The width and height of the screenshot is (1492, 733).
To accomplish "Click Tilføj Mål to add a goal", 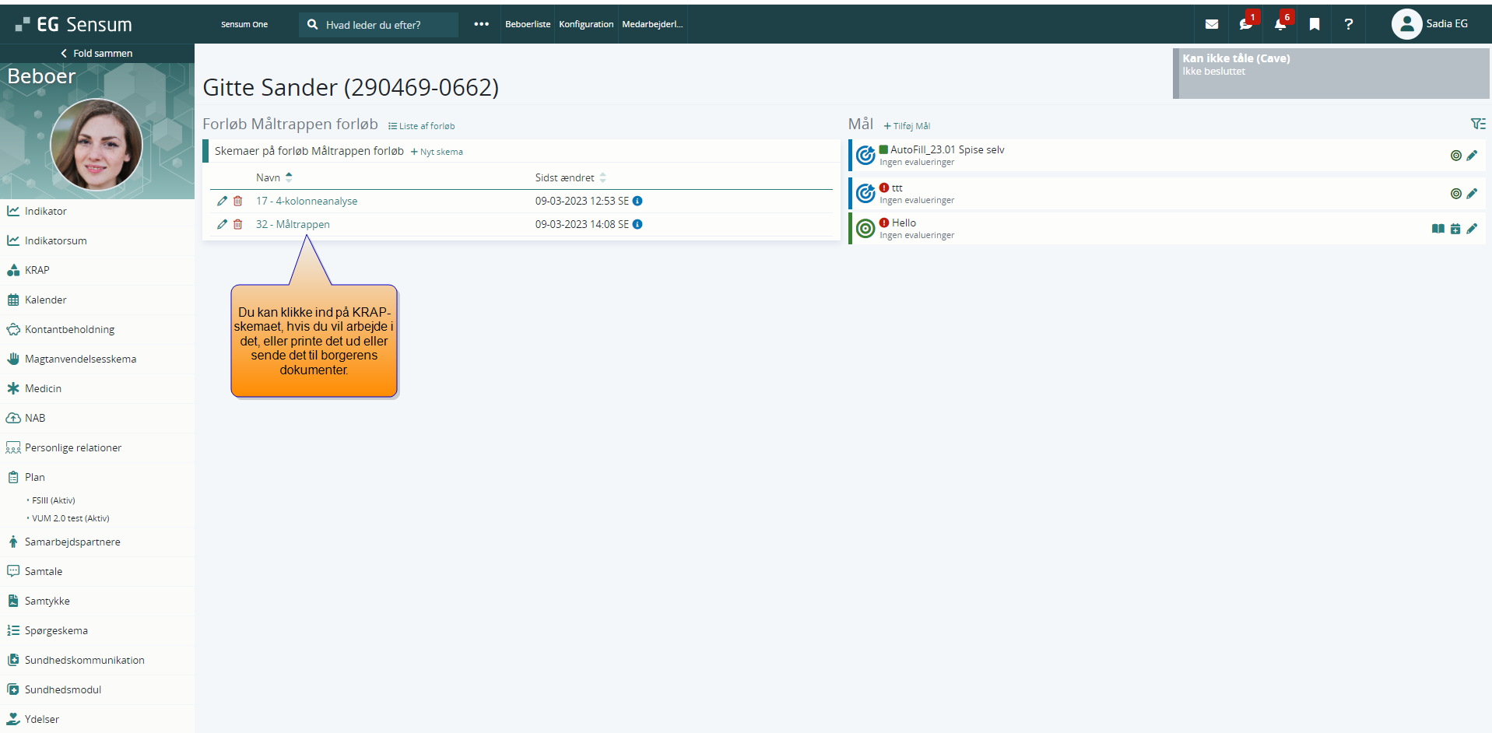I will 907,126.
